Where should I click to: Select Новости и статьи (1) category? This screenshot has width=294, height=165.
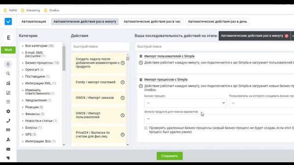click(x=41, y=121)
